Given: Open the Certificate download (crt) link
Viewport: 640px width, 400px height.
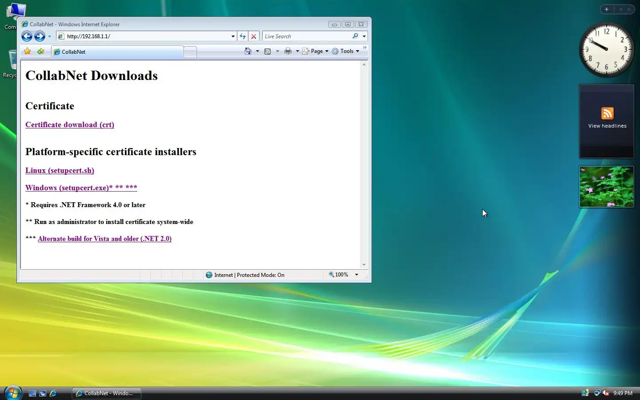Looking at the screenshot, I should point(70,125).
